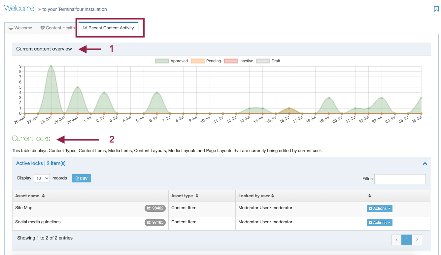Click the id: 97185 badge
Image resolution: width=441 pixels, height=255 pixels.
tap(155, 222)
